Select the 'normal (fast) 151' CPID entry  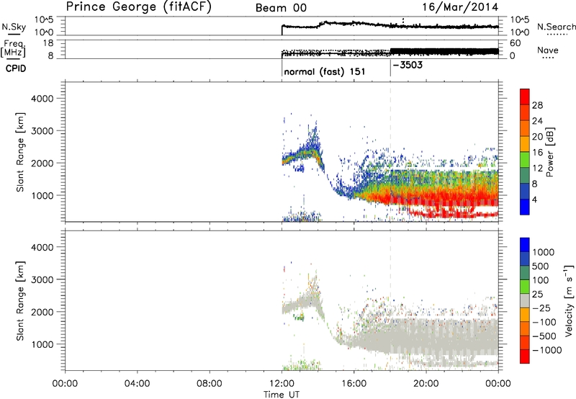pyautogui.click(x=325, y=71)
